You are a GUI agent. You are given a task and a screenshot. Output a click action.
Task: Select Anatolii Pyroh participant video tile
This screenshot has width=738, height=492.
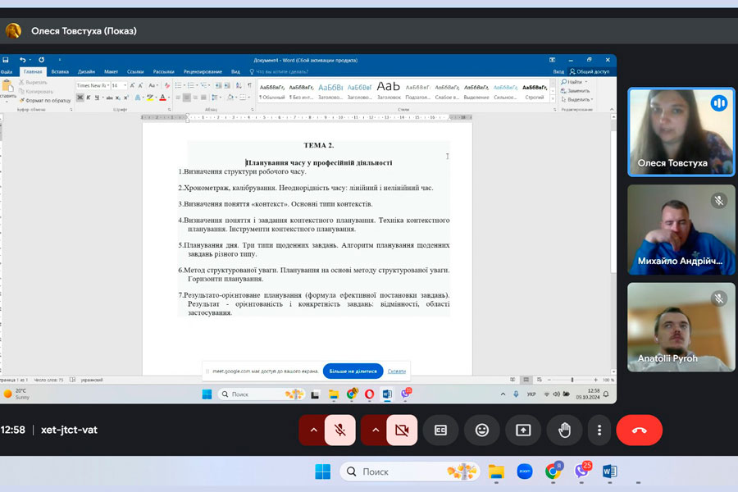pyautogui.click(x=681, y=326)
